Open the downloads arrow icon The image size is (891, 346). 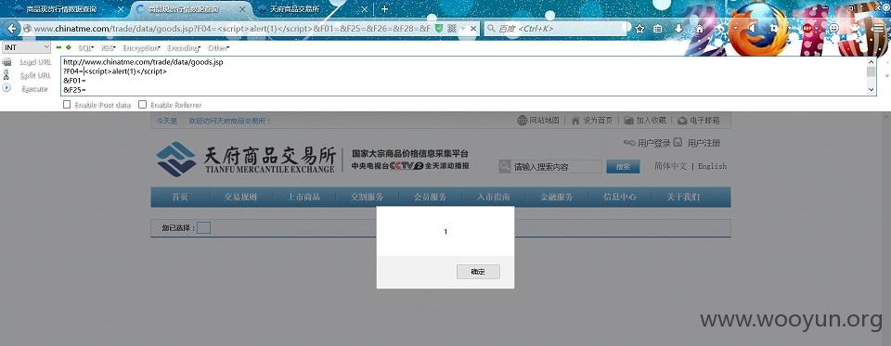coord(678,29)
